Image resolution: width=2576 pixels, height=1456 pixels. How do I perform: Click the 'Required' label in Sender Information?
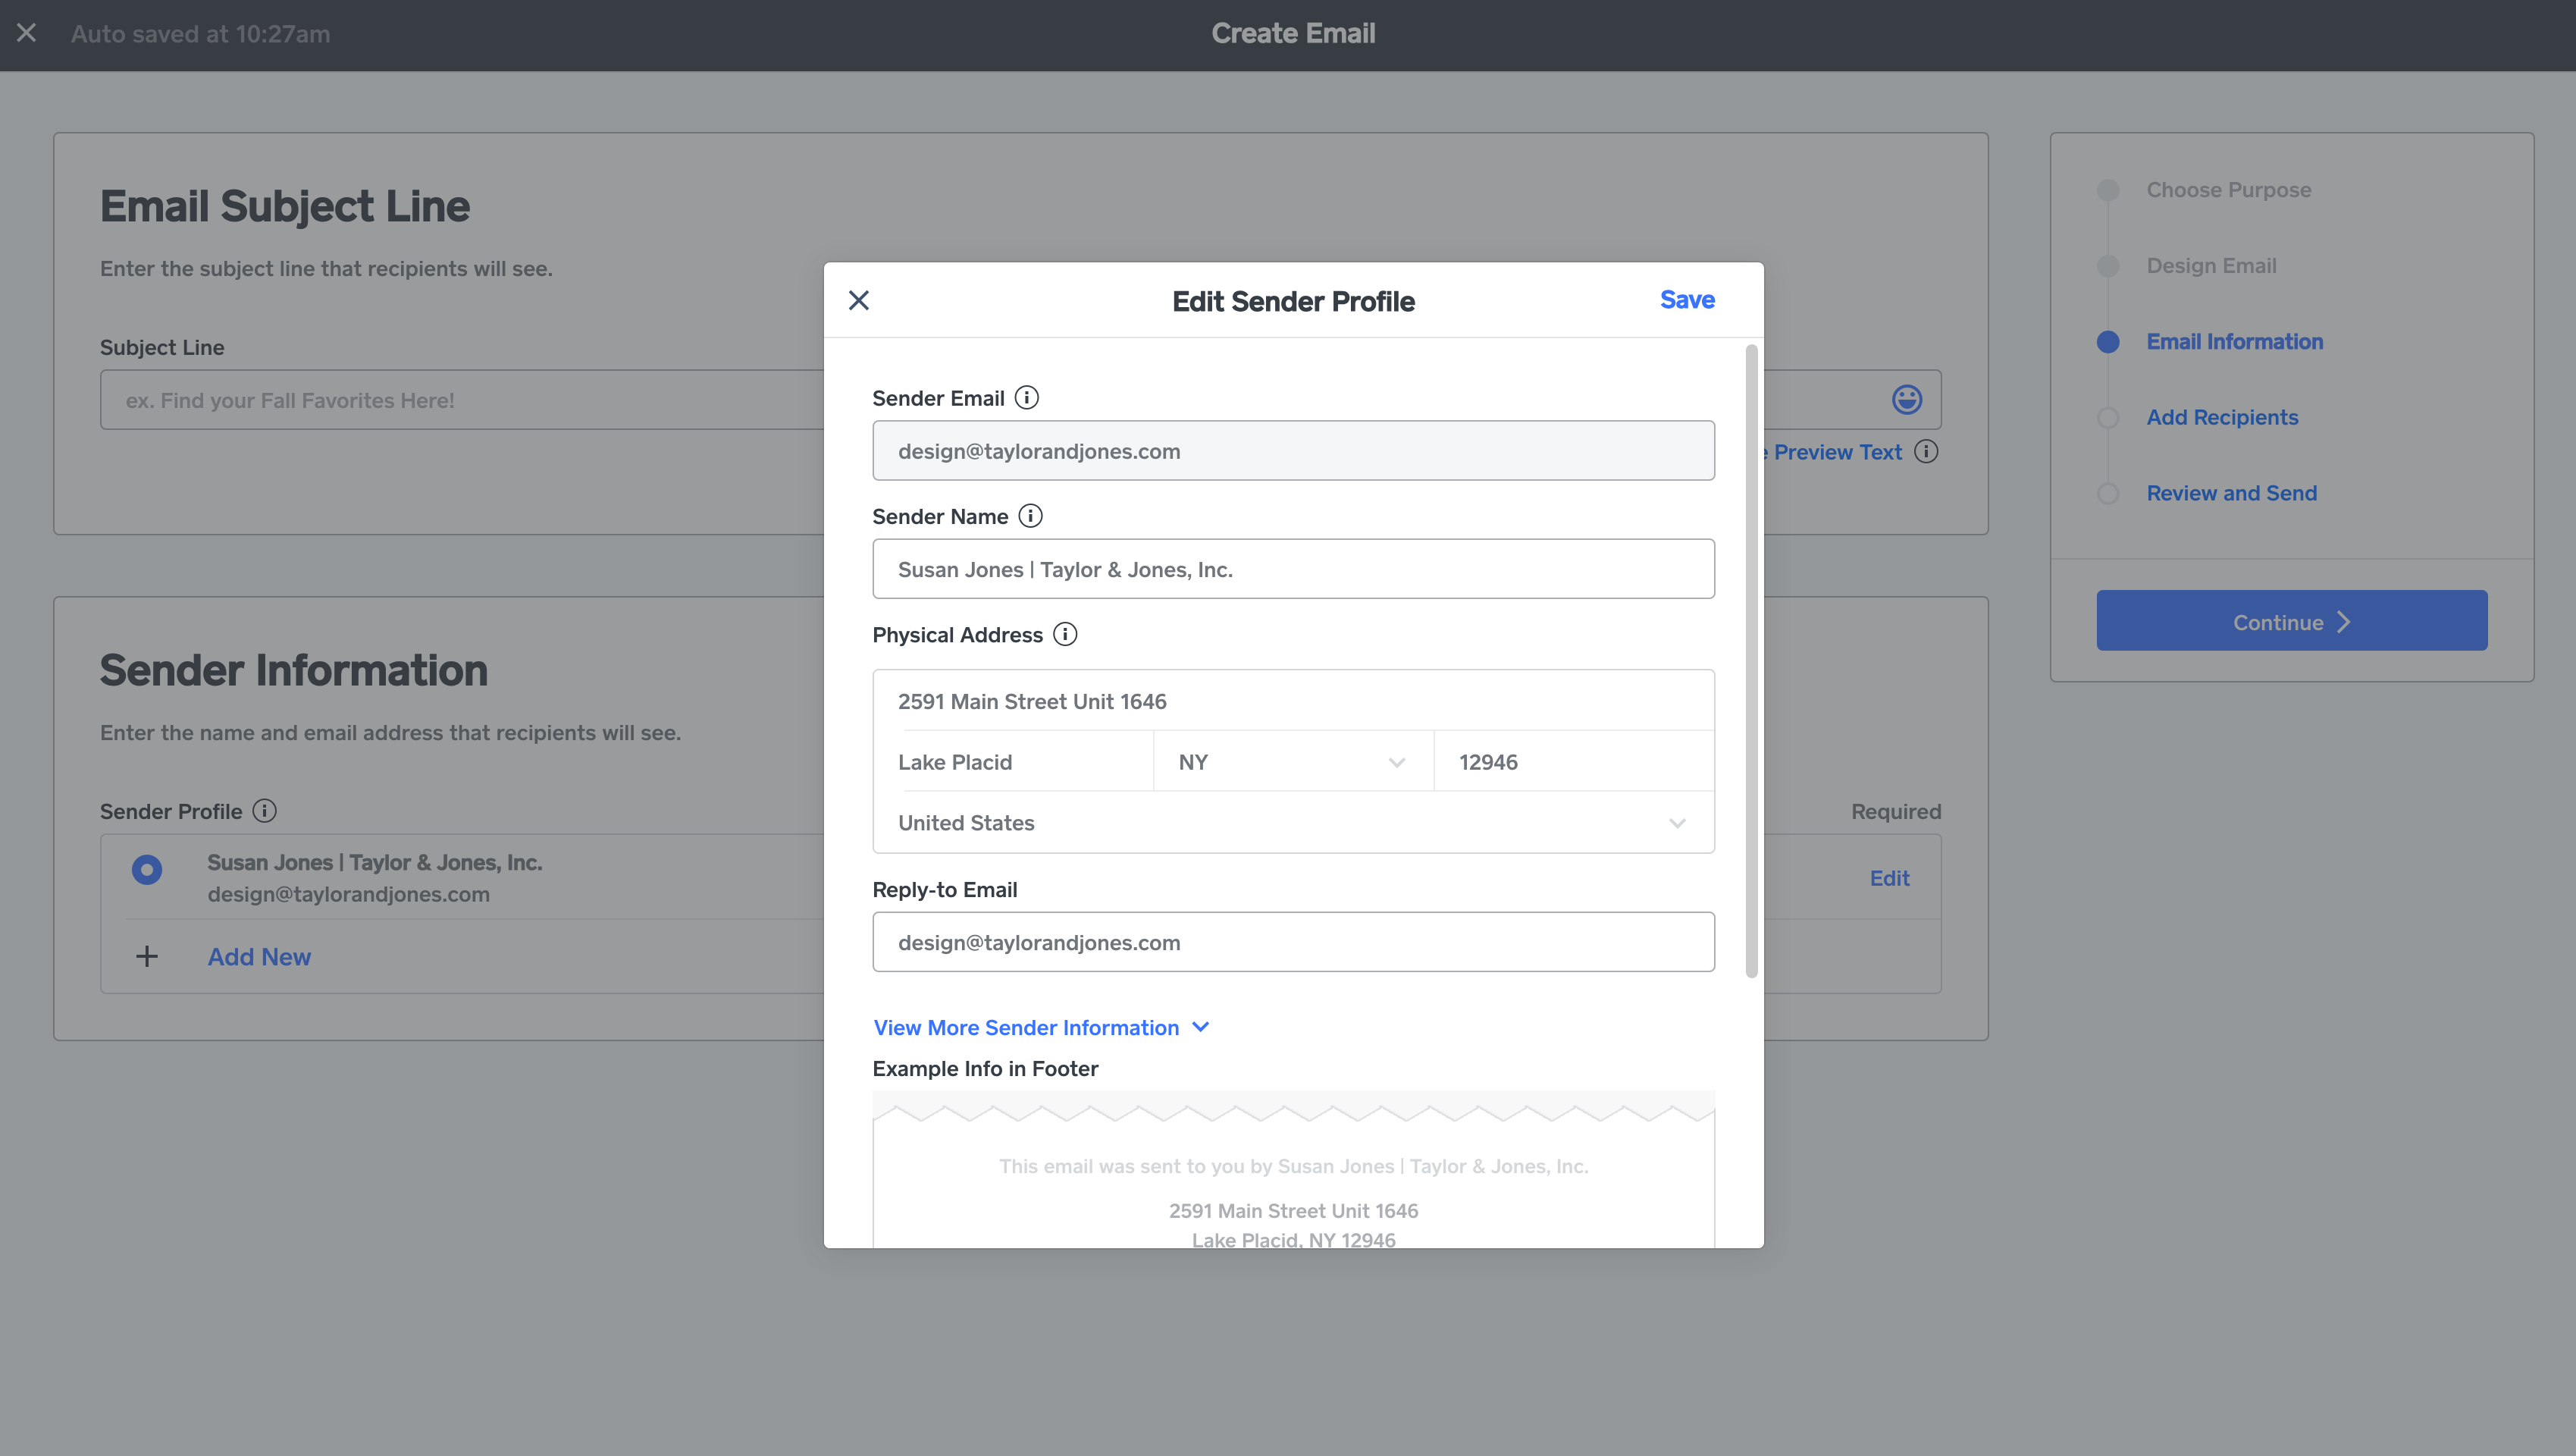coord(1895,811)
